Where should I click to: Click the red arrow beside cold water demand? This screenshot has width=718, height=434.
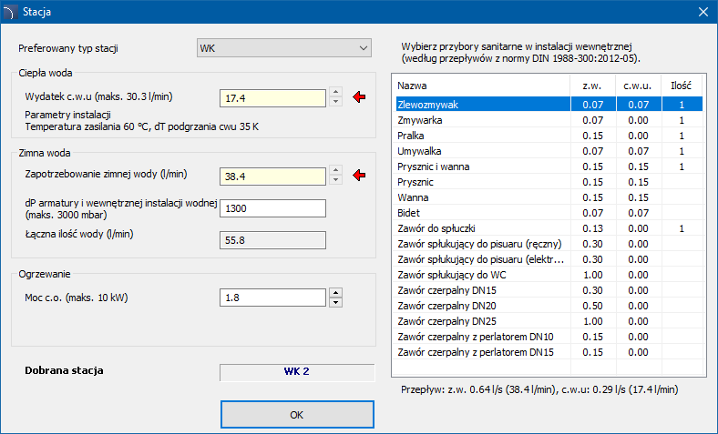click(358, 174)
